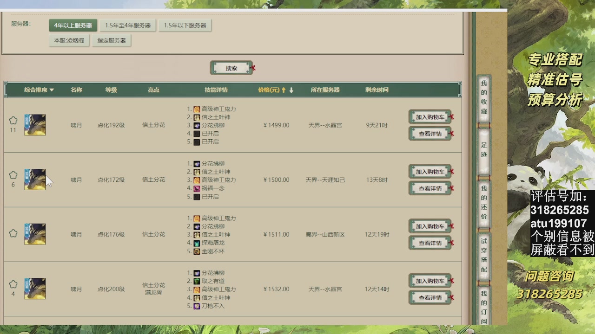Open the 我的订阅 sidebar tab

click(484, 306)
